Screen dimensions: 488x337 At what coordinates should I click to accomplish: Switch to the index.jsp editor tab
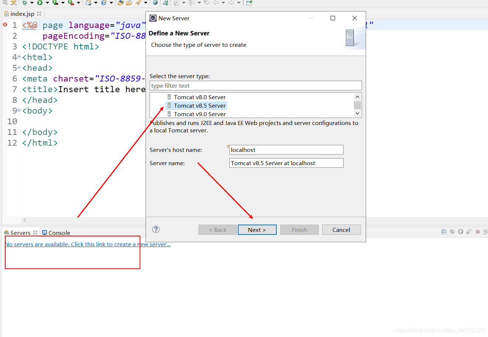tap(22, 14)
